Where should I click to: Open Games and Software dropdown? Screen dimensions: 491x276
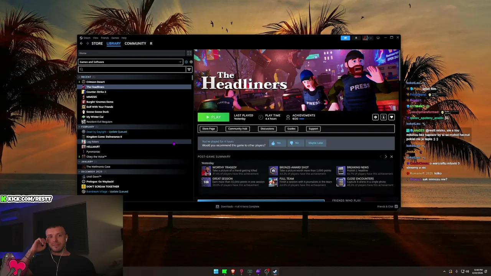click(130, 62)
